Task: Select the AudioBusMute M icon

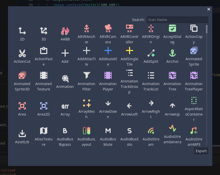Action: point(108,131)
